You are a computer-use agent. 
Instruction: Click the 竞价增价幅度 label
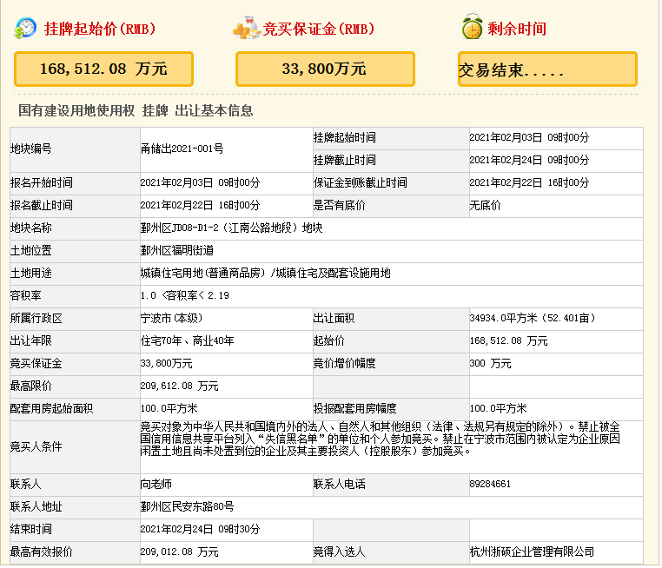[345, 363]
